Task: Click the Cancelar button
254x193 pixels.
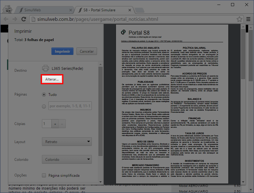Action: 87,51
